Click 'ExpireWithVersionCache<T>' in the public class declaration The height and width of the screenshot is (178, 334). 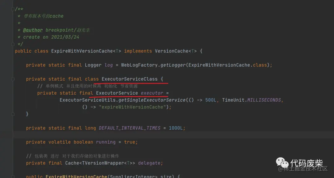pyautogui.click(x=86, y=51)
